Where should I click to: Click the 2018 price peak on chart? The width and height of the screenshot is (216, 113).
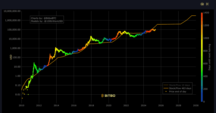[x=91, y=36]
